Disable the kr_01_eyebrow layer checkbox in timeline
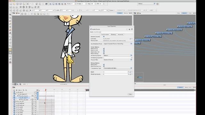The height and width of the screenshot is (115, 205). click(x=14, y=103)
